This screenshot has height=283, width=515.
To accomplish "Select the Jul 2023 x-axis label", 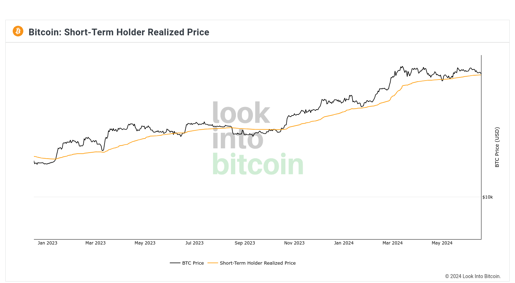I will coord(195,243).
